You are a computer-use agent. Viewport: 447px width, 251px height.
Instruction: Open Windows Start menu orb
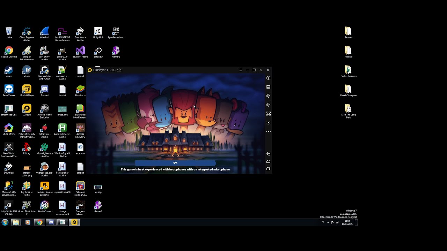click(5, 222)
